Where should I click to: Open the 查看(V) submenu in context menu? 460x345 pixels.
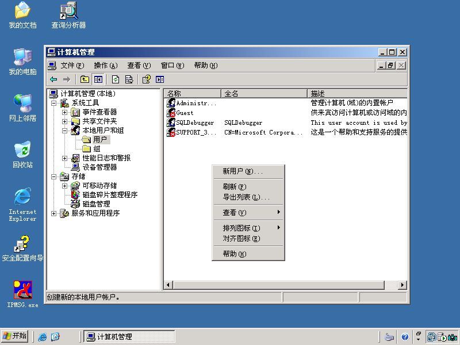click(x=248, y=212)
